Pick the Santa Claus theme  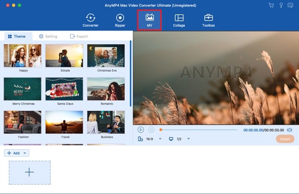click(64, 89)
